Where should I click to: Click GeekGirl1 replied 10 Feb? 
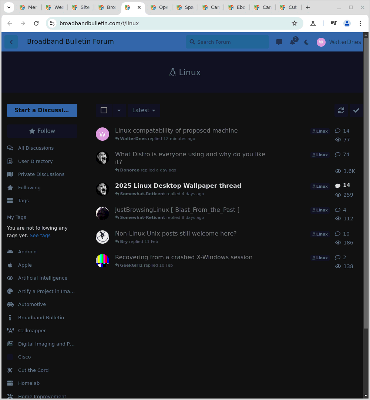[x=144, y=265]
